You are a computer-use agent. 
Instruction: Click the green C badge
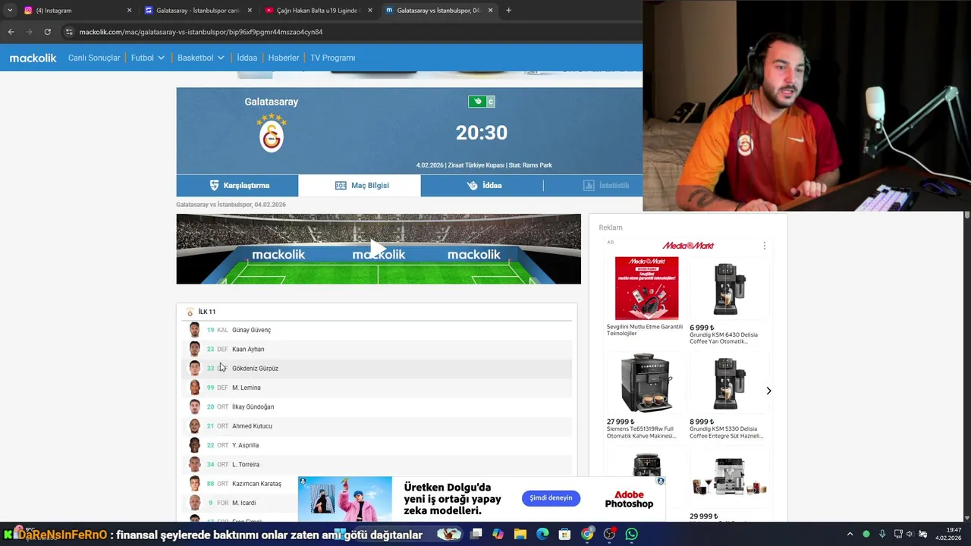(x=491, y=102)
